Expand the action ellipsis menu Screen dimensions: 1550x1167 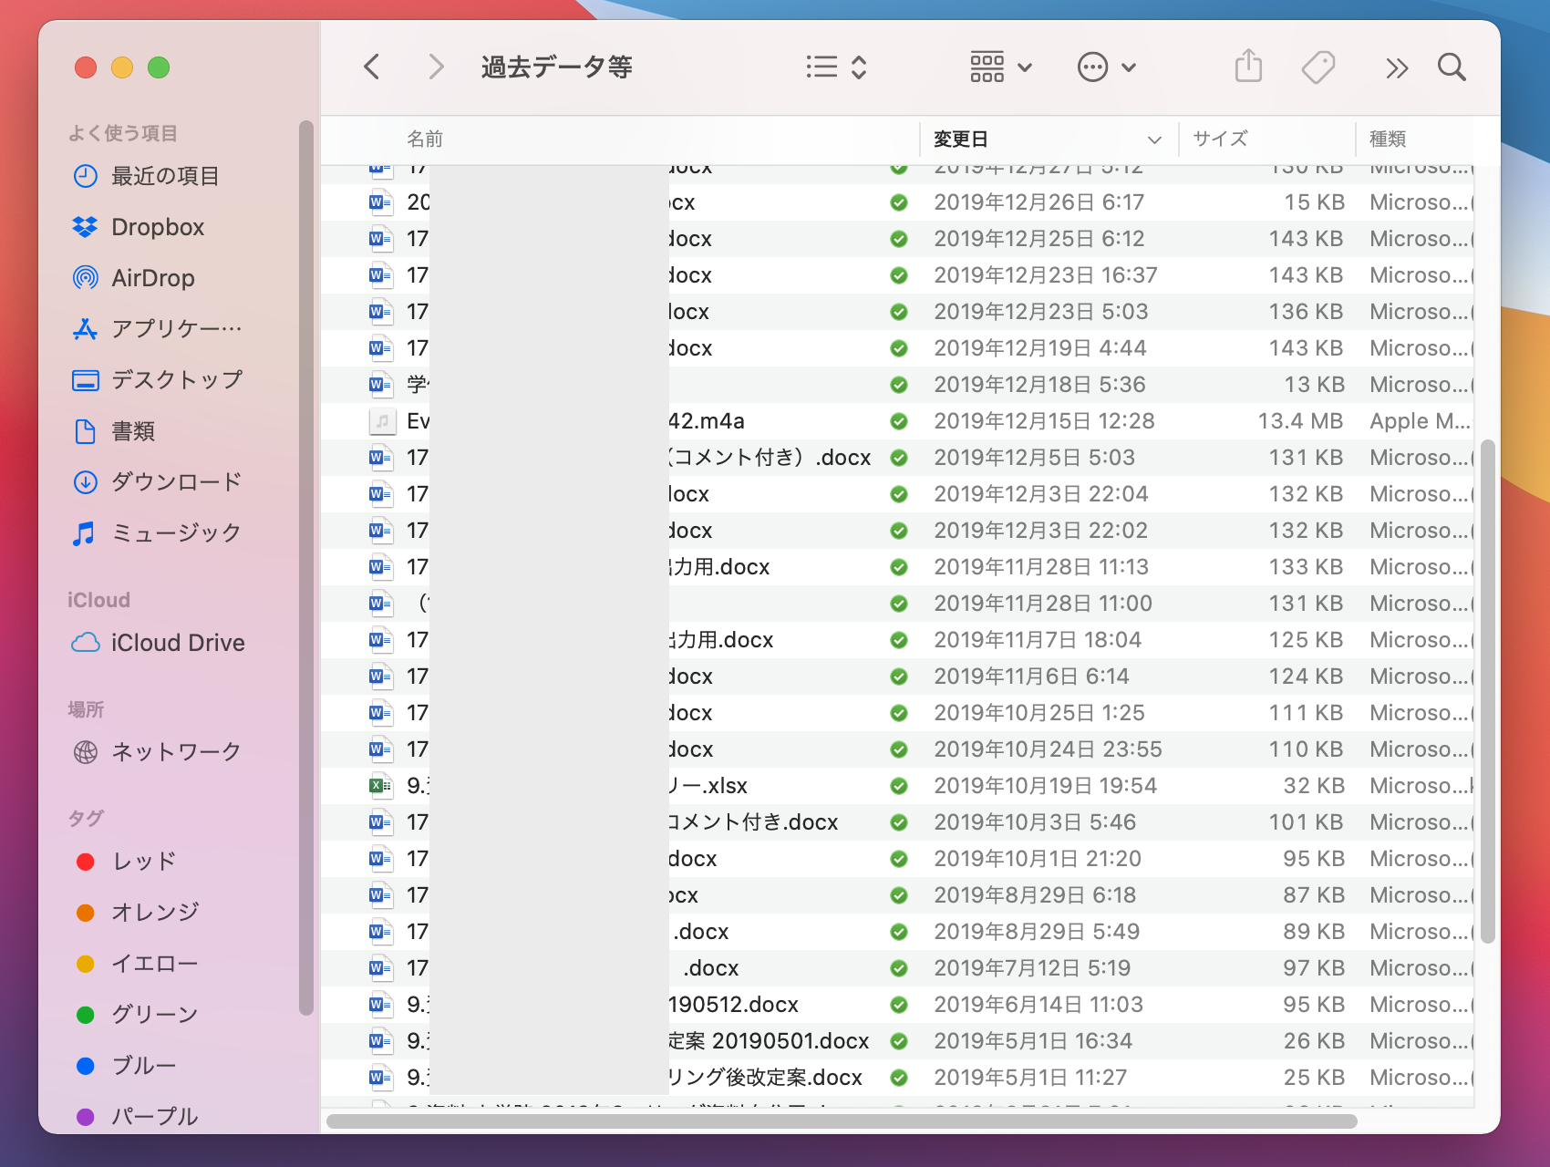click(x=1106, y=67)
